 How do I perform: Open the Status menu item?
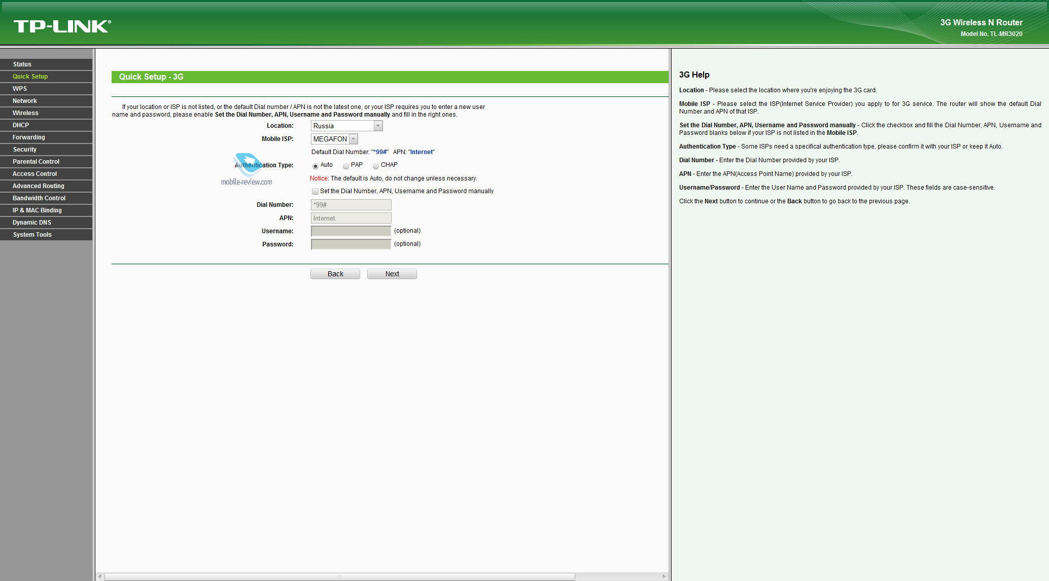tap(22, 64)
